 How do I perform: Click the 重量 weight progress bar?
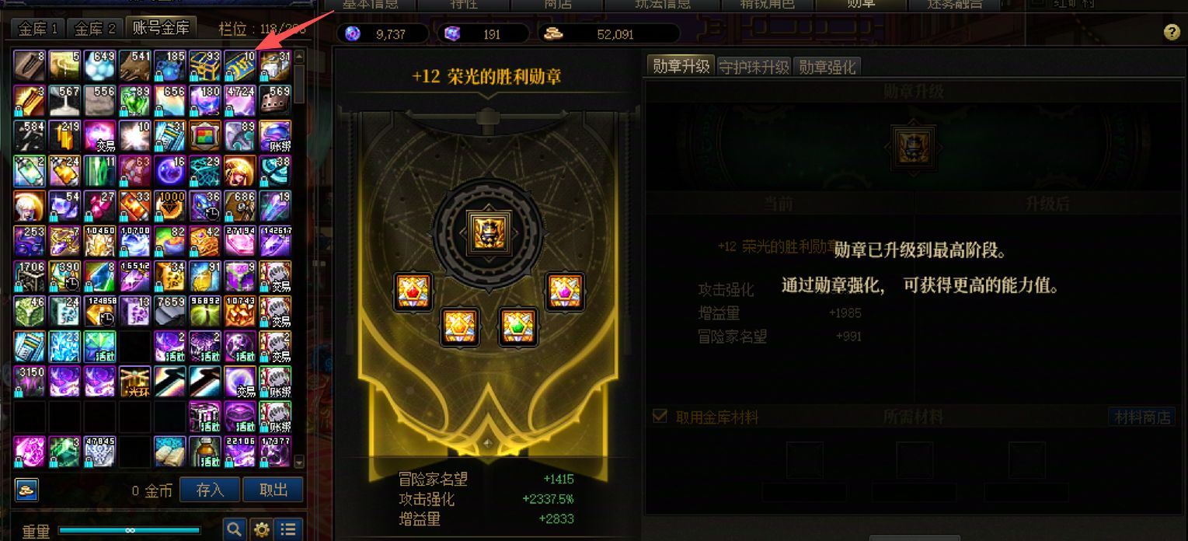point(129,531)
